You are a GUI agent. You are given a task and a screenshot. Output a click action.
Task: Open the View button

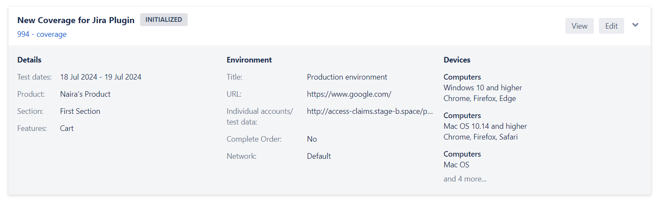pyautogui.click(x=579, y=26)
